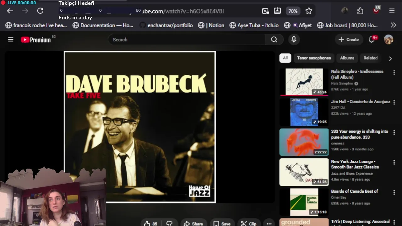The image size is (402, 226).
Task: Select the All filter chip
Action: pos(285,58)
